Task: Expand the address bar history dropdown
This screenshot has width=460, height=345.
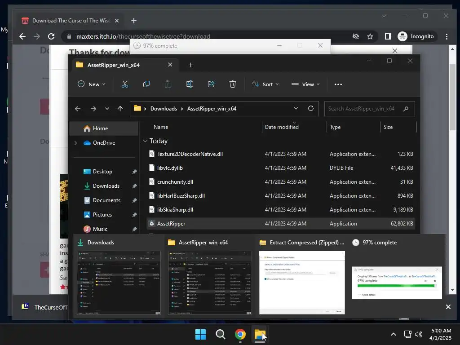Action: point(296,108)
